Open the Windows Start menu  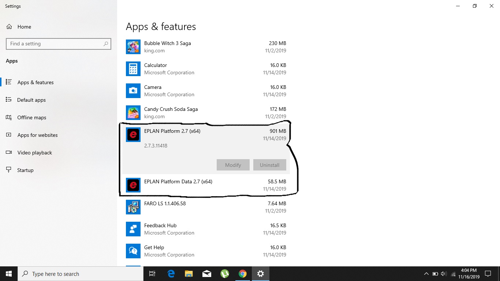pyautogui.click(x=9, y=274)
